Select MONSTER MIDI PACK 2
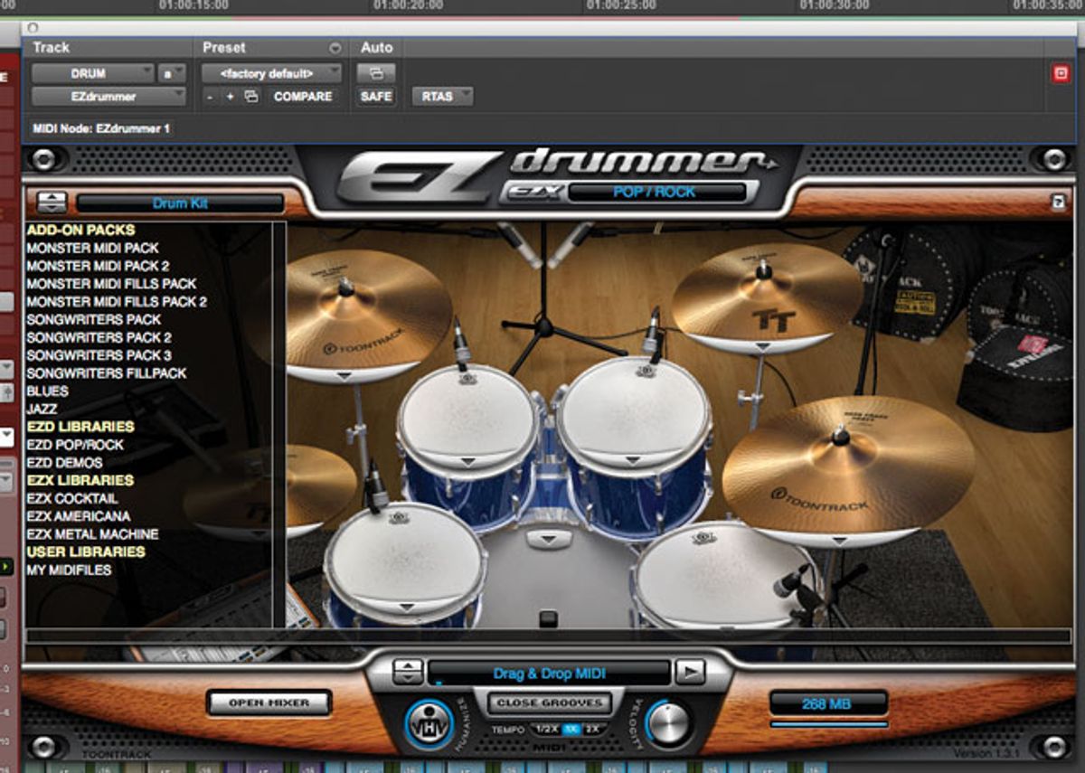1085x773 pixels. click(x=98, y=266)
